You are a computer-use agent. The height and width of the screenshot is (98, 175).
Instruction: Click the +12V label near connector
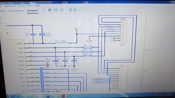pyautogui.click(x=111, y=38)
